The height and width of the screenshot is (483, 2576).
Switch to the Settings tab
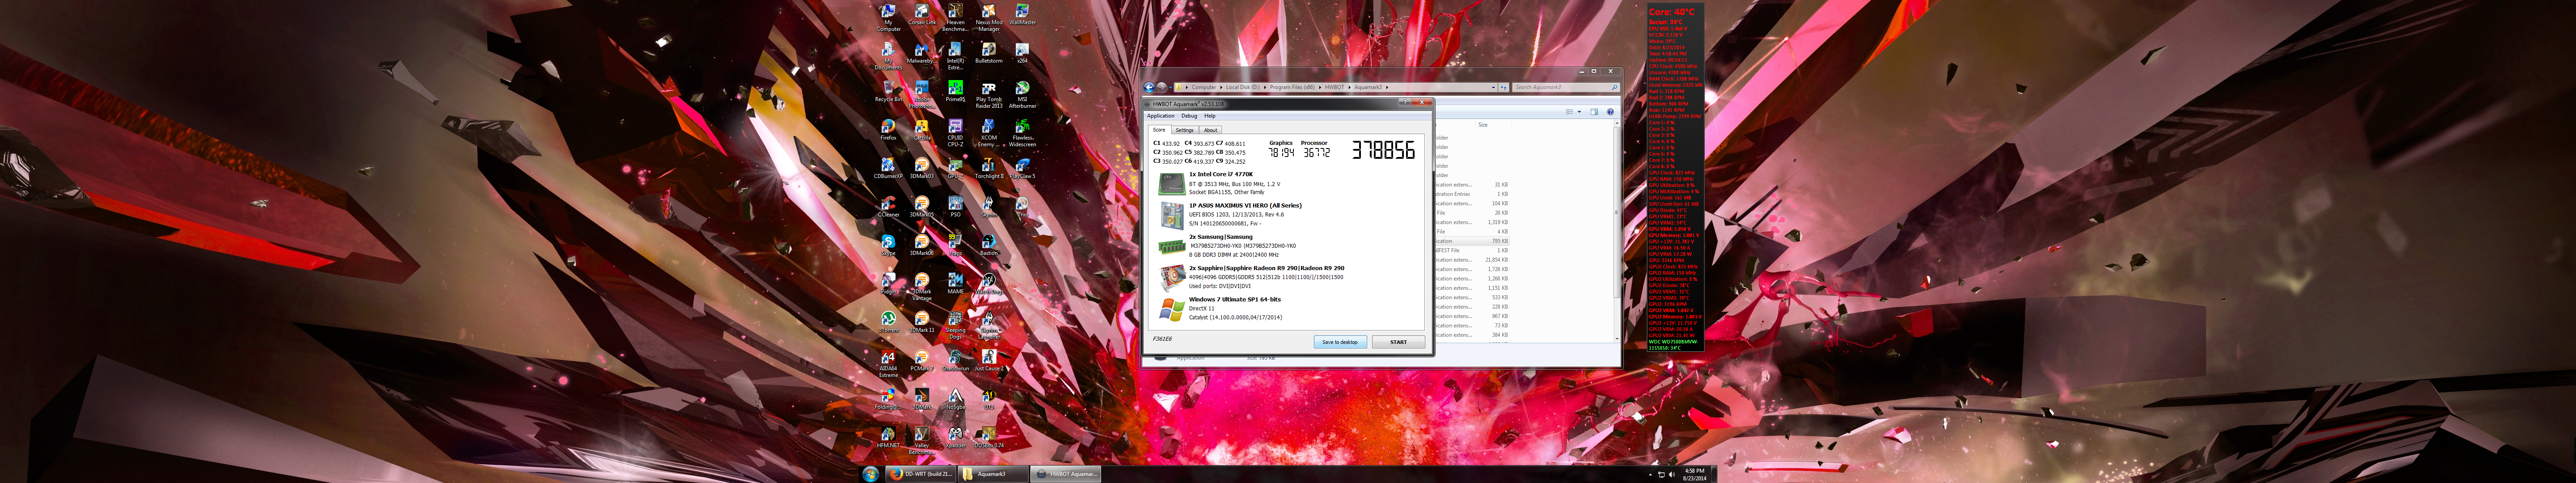coord(1184,130)
